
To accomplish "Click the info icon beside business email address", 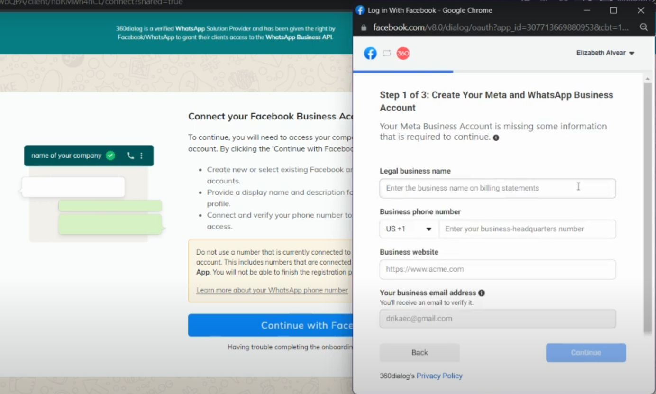I will coord(482,293).
